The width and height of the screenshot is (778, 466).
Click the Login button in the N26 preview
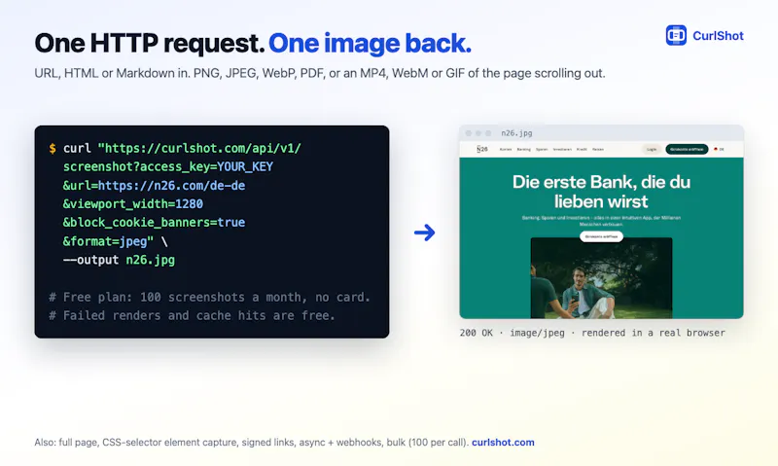point(652,149)
